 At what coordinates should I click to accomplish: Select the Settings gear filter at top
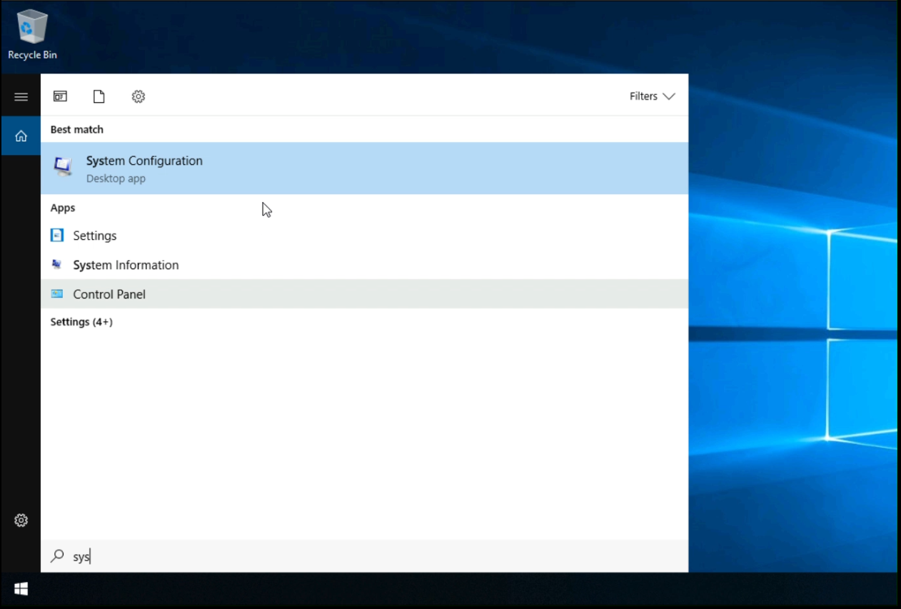click(x=139, y=96)
